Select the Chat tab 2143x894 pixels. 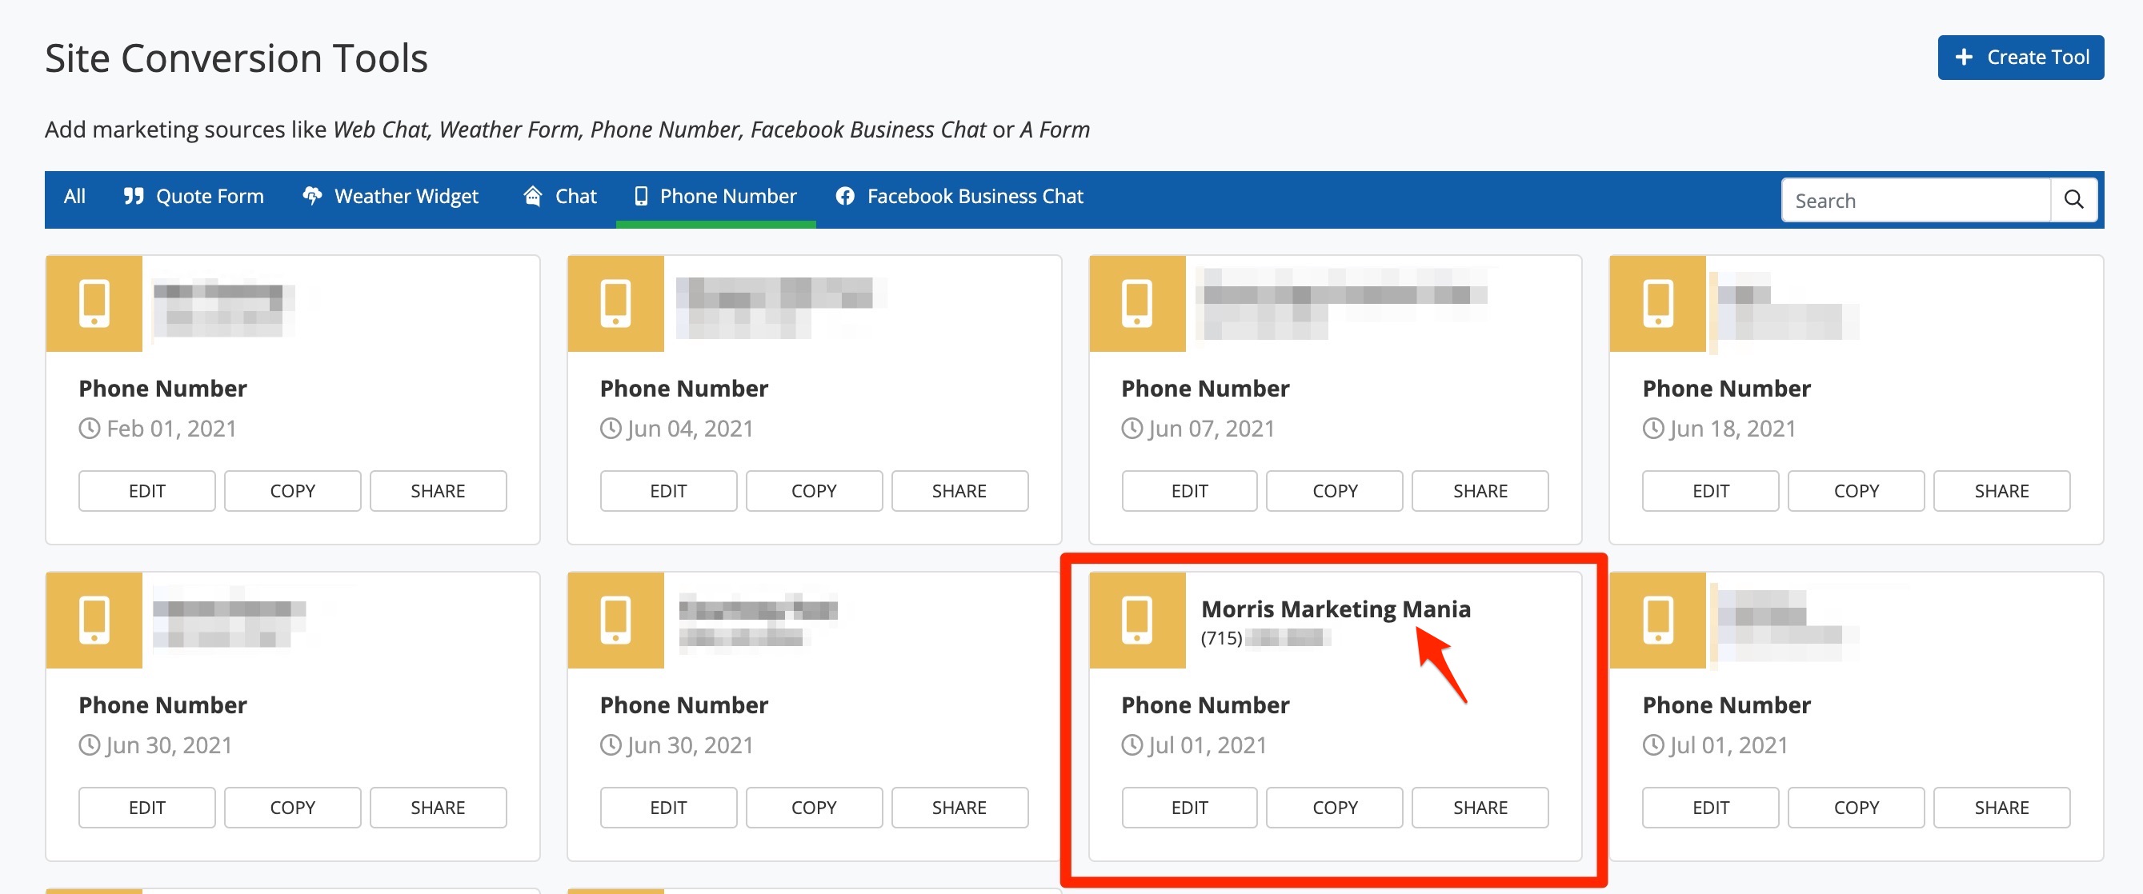tap(560, 196)
